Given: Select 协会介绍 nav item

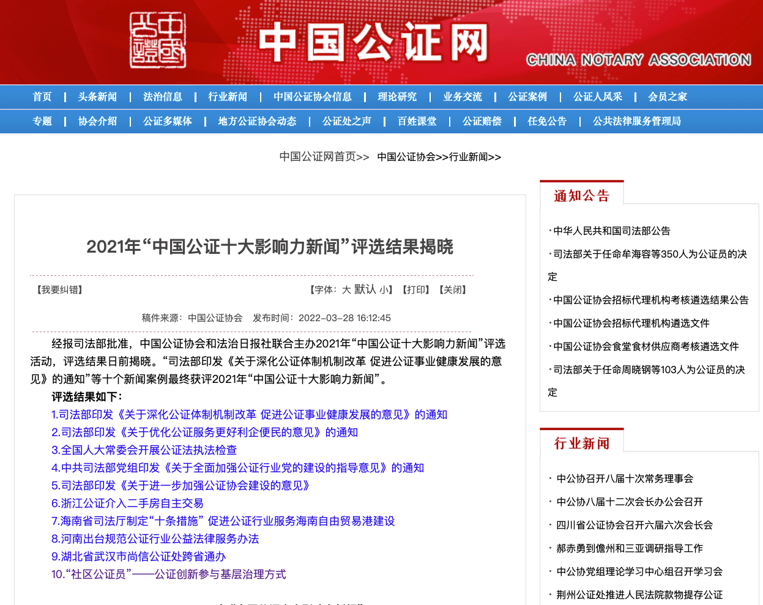Looking at the screenshot, I should click(97, 121).
